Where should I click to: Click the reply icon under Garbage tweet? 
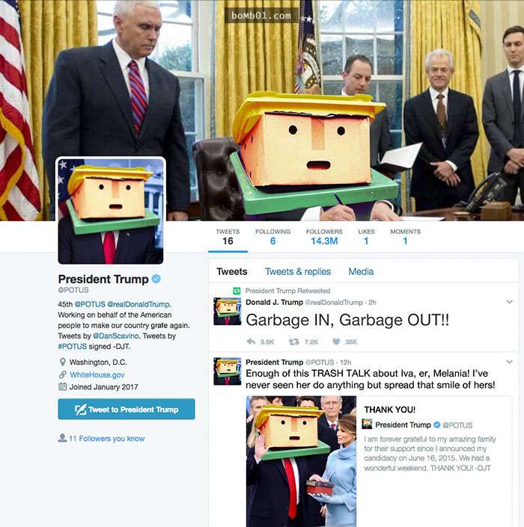pos(251,342)
